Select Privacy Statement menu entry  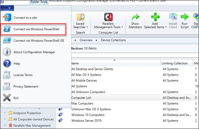coord(36,86)
